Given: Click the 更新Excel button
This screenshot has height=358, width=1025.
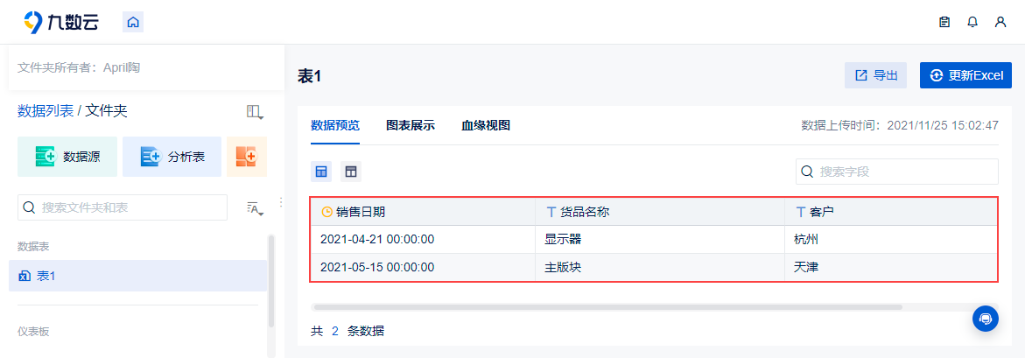Looking at the screenshot, I should 965,75.
